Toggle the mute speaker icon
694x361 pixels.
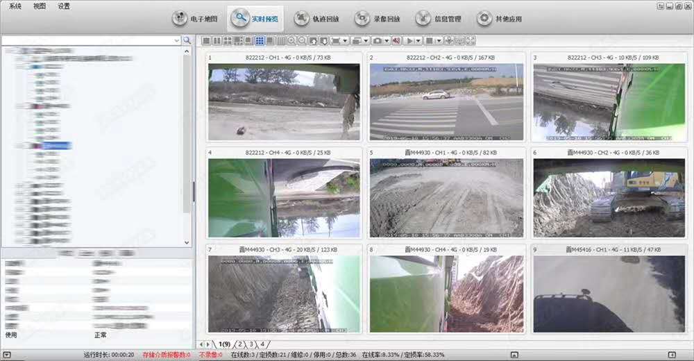(396, 41)
